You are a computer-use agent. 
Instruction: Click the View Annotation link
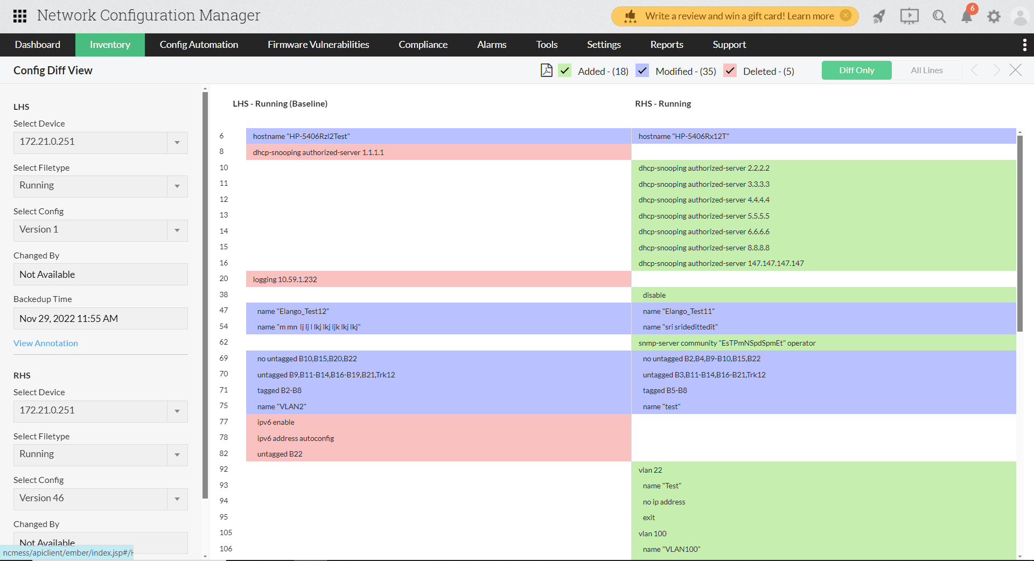coord(45,343)
